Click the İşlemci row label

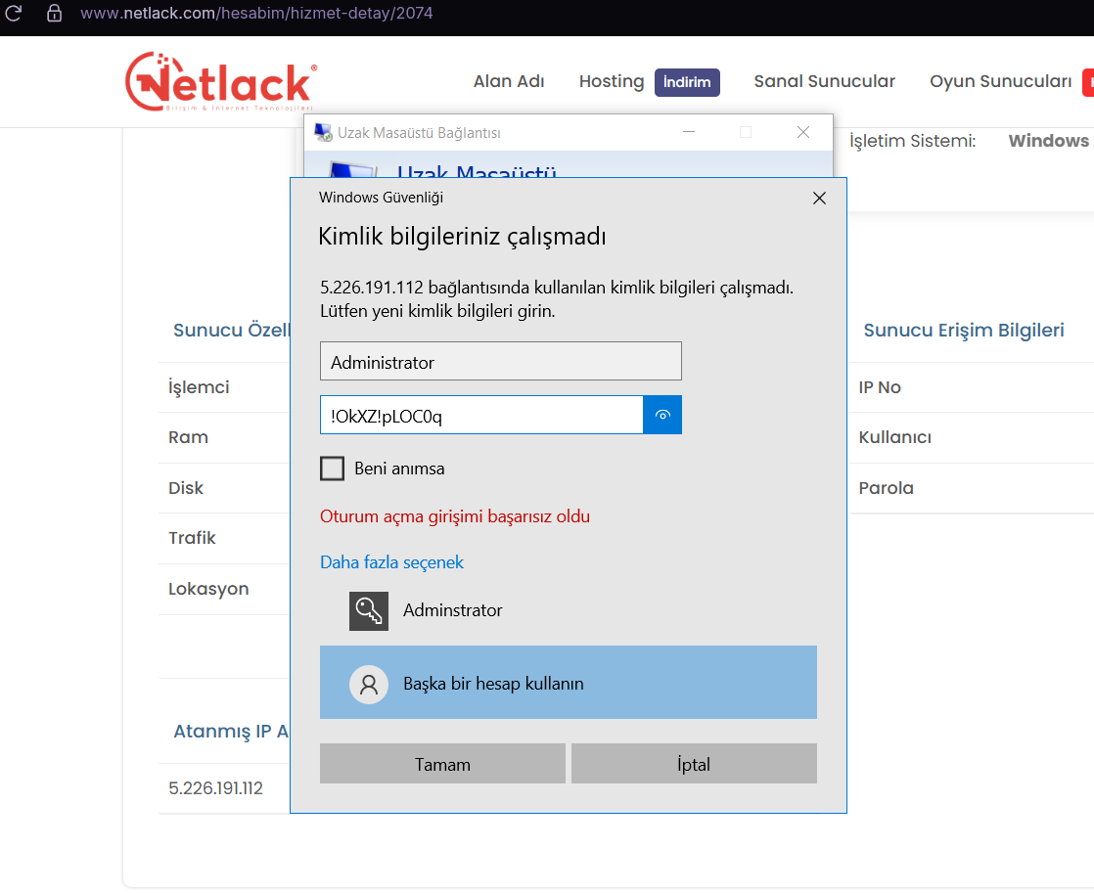198,387
